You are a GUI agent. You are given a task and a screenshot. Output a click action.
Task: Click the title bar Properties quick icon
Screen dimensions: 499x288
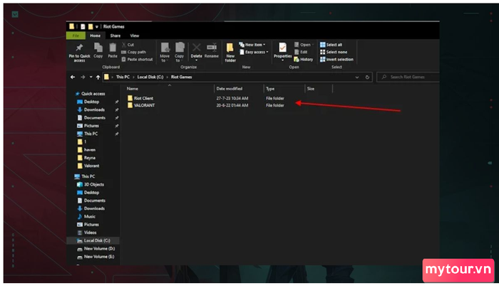click(x=83, y=27)
